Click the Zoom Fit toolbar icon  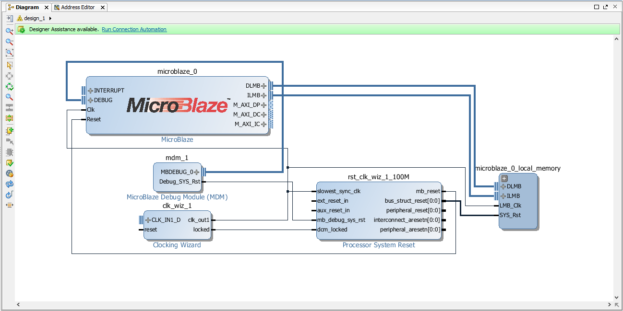[9, 53]
